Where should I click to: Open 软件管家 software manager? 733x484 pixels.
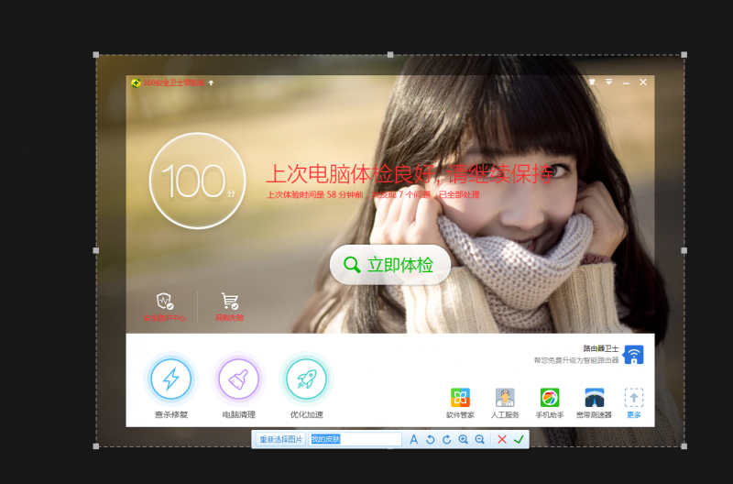(x=460, y=399)
